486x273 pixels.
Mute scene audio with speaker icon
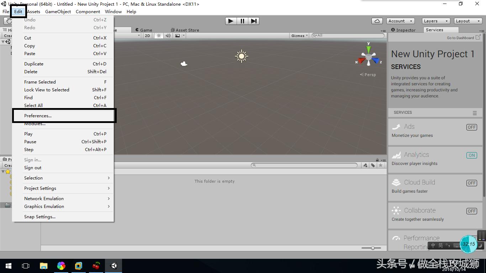point(168,36)
